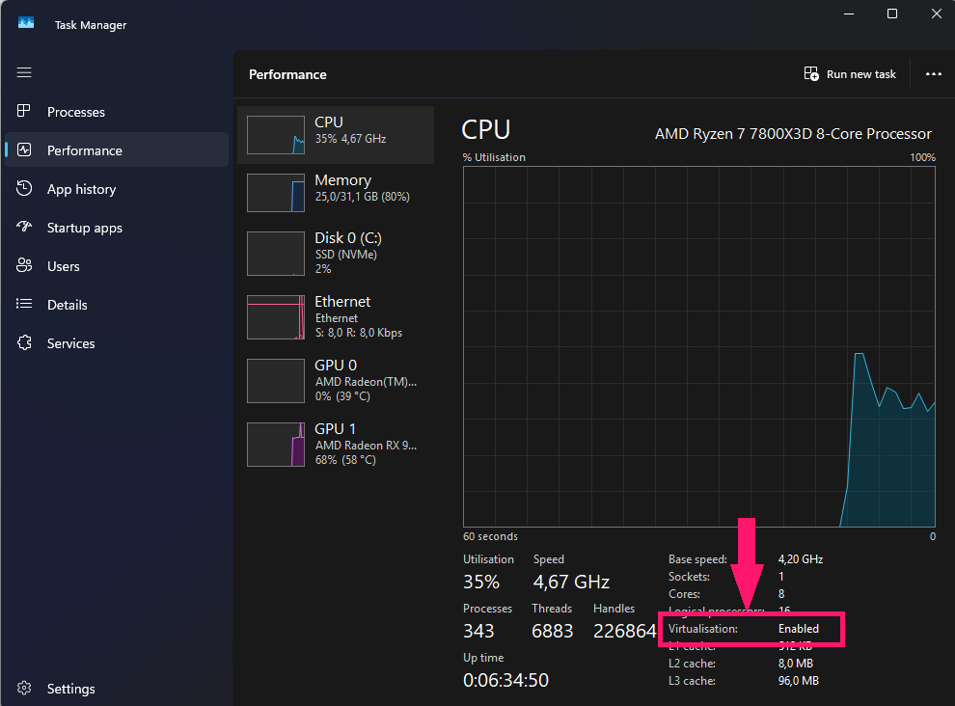The image size is (955, 706).
Task: Click Ethernet S: 8,0 R: 8,0 Kbps
Action: click(x=359, y=333)
